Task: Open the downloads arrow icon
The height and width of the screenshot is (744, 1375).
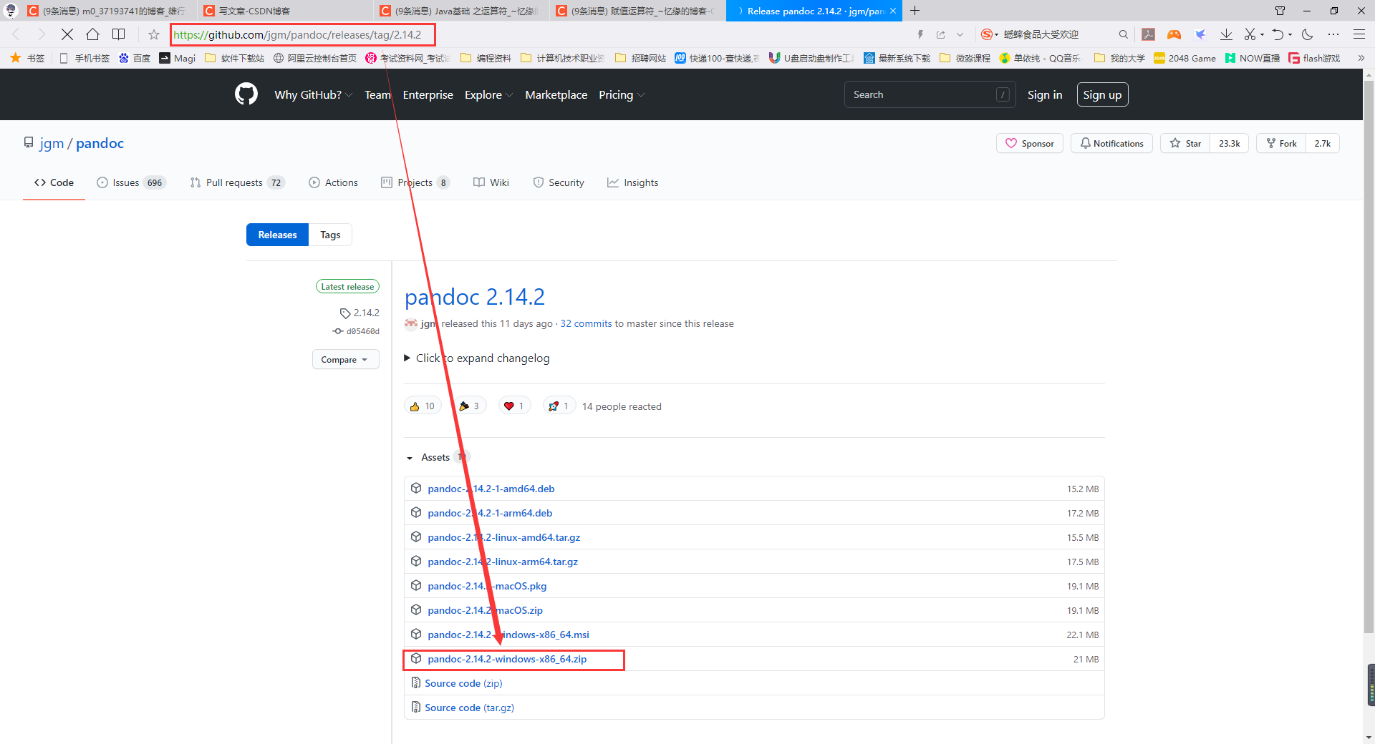Action: (1225, 34)
